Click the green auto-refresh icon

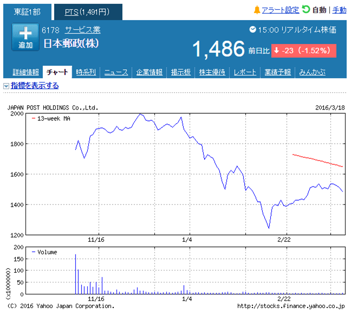(305, 9)
